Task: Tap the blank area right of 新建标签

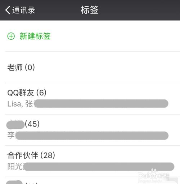Action: tap(114, 36)
